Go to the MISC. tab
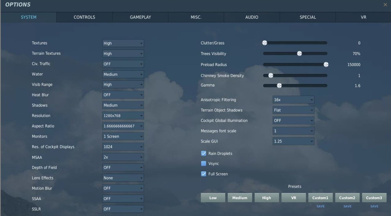Screen dimensions: 391x216 point(196,17)
